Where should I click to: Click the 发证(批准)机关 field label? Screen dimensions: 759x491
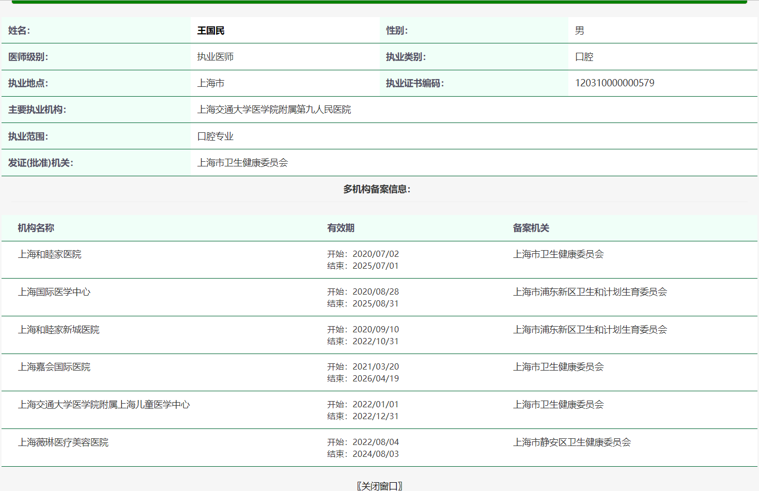tap(41, 163)
